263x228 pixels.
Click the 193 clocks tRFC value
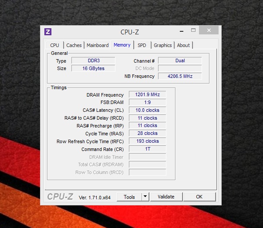click(148, 141)
